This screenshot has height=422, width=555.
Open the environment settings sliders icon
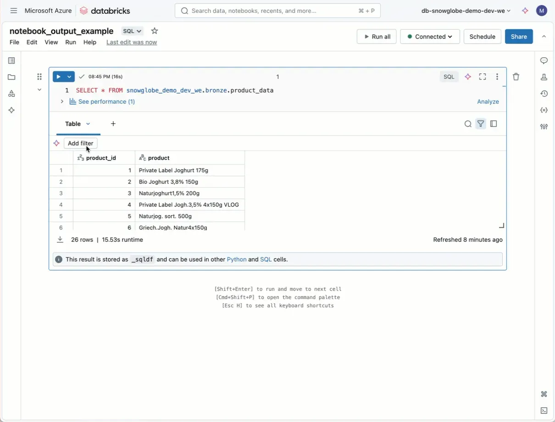click(x=544, y=127)
